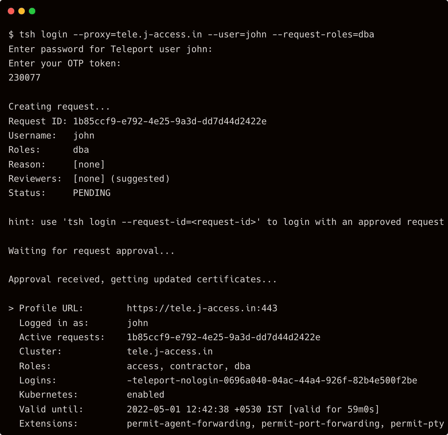Click the requested Roles value 'dba'
The width and height of the screenshot is (448, 435).
point(81,150)
